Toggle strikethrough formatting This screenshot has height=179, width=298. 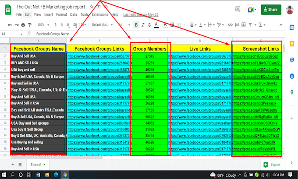pos(149,25)
